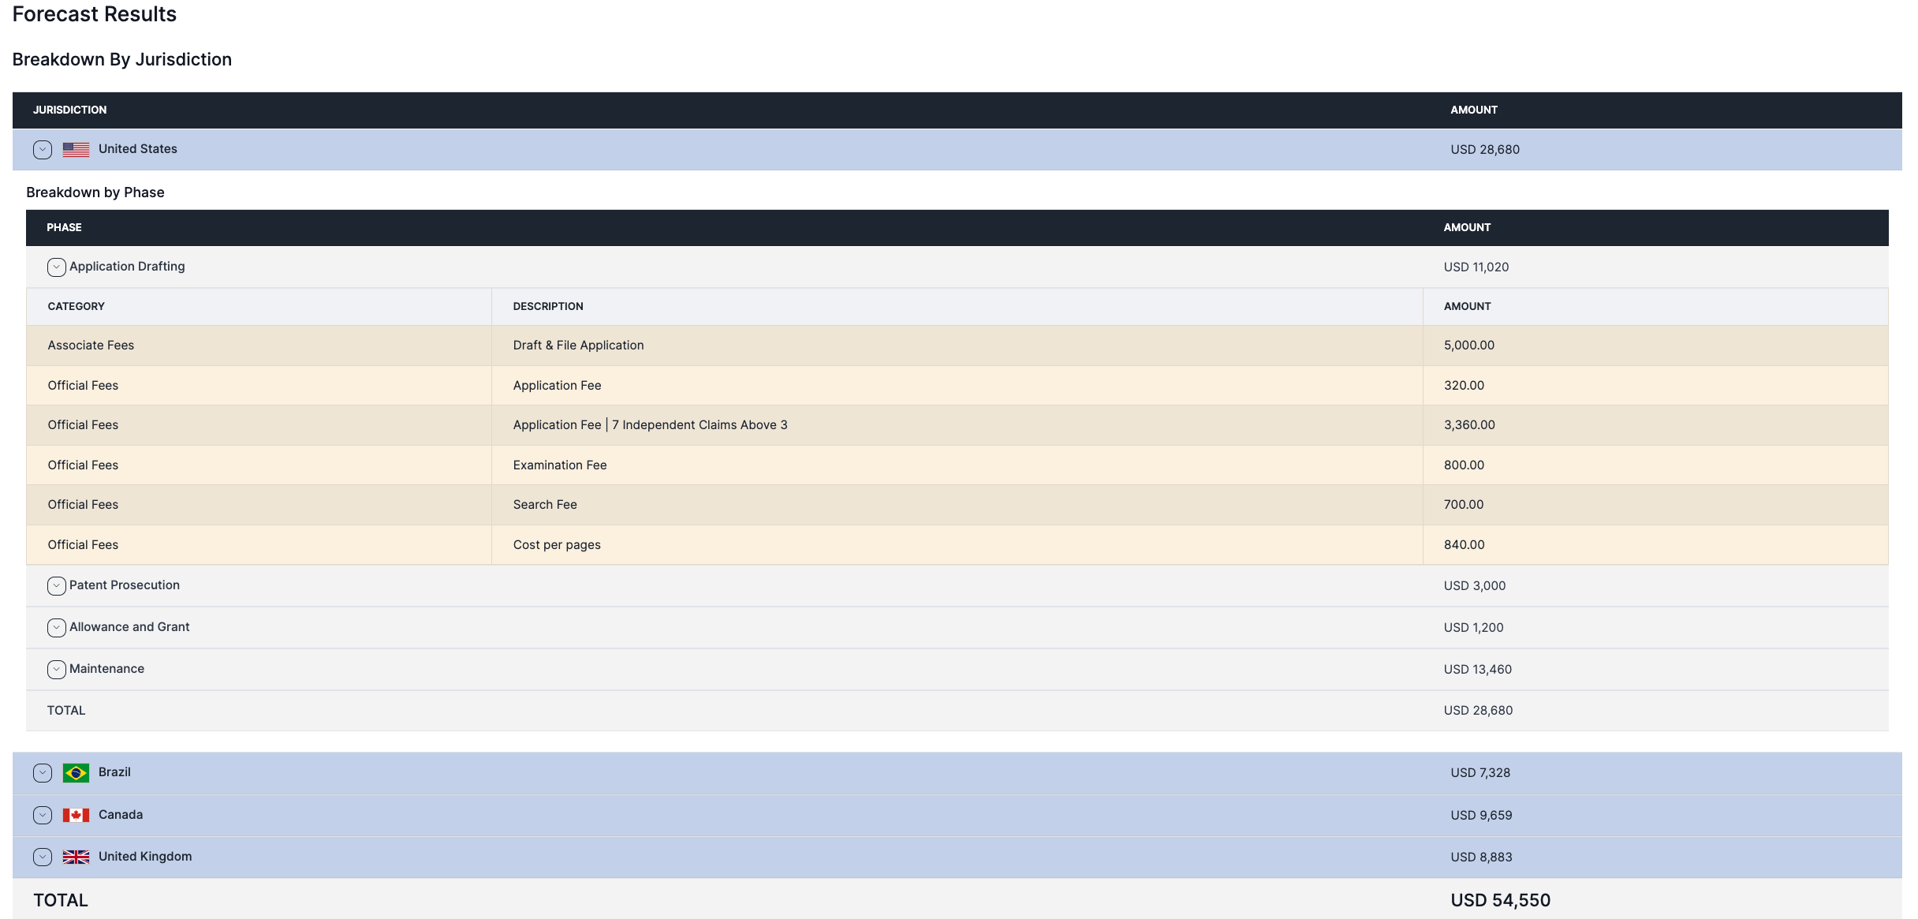Select the USD 1,200 amount
Screen dimensions: 1918x919
(x=1473, y=628)
